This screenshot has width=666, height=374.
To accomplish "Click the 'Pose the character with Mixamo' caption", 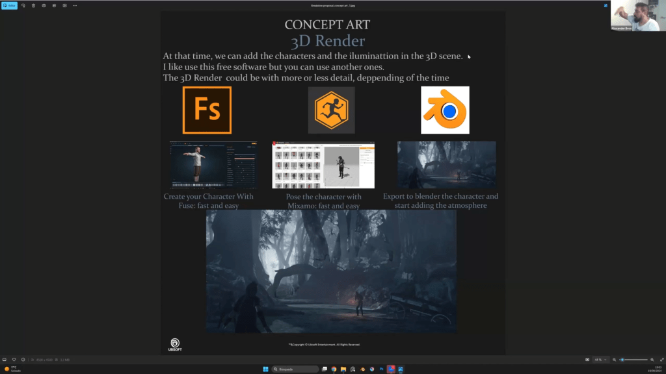I will click(x=324, y=201).
